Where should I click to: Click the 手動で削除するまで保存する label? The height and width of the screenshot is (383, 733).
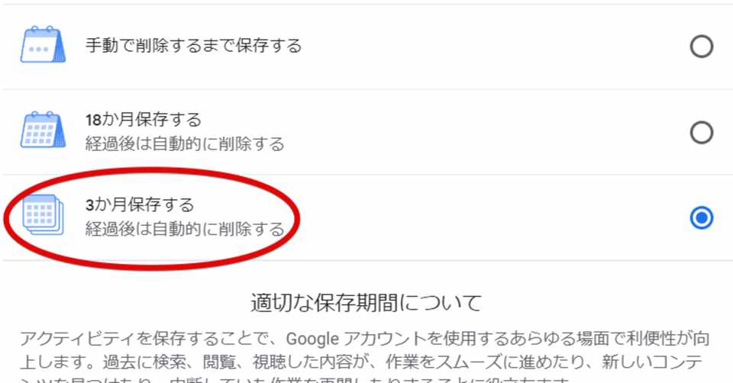click(193, 46)
